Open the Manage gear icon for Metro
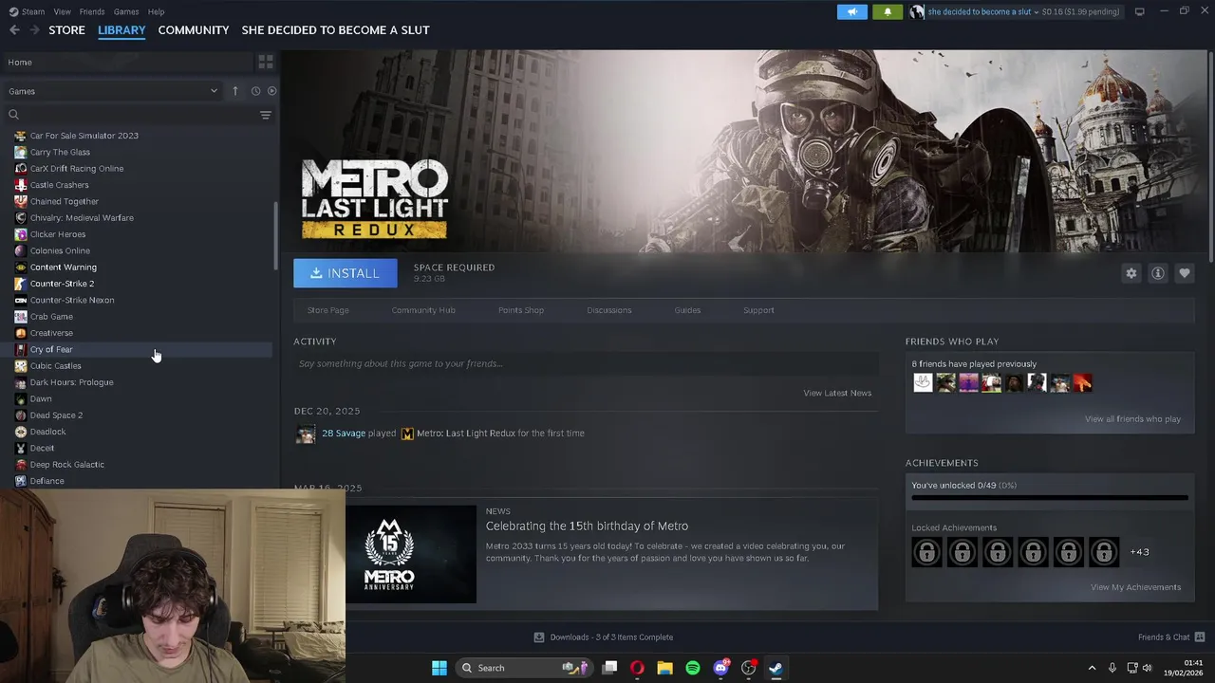Screen dimensions: 1215x683 [x=1131, y=273]
